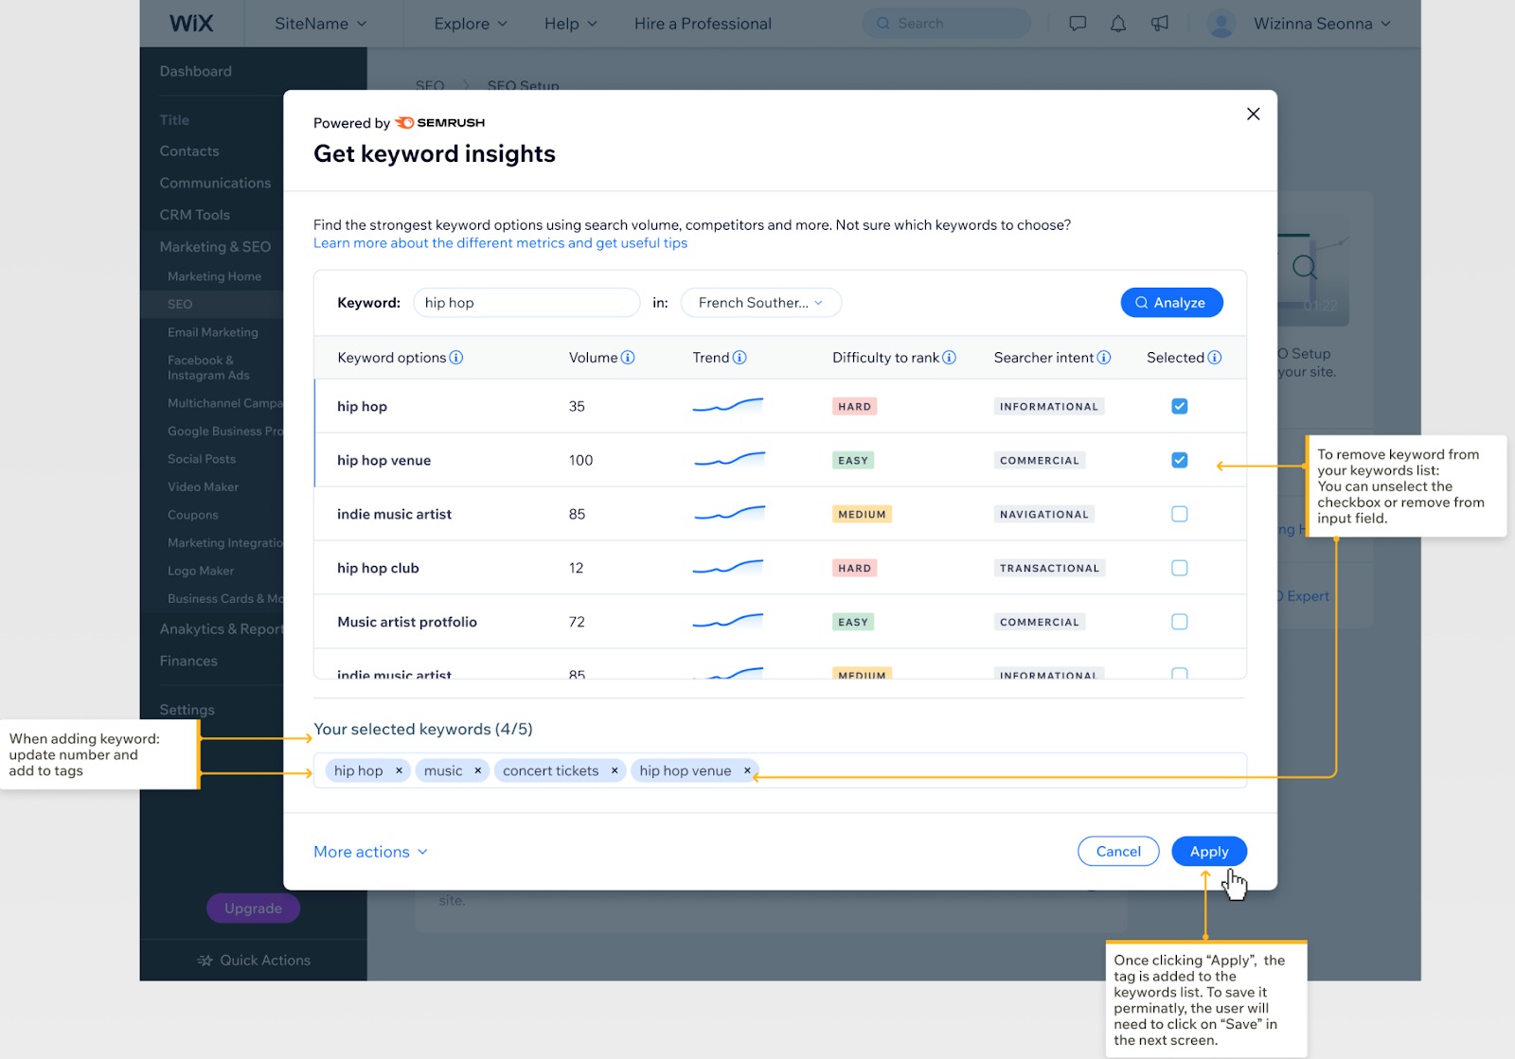The width and height of the screenshot is (1515, 1059).
Task: Select SEO in the sidebar
Action: [x=179, y=304]
